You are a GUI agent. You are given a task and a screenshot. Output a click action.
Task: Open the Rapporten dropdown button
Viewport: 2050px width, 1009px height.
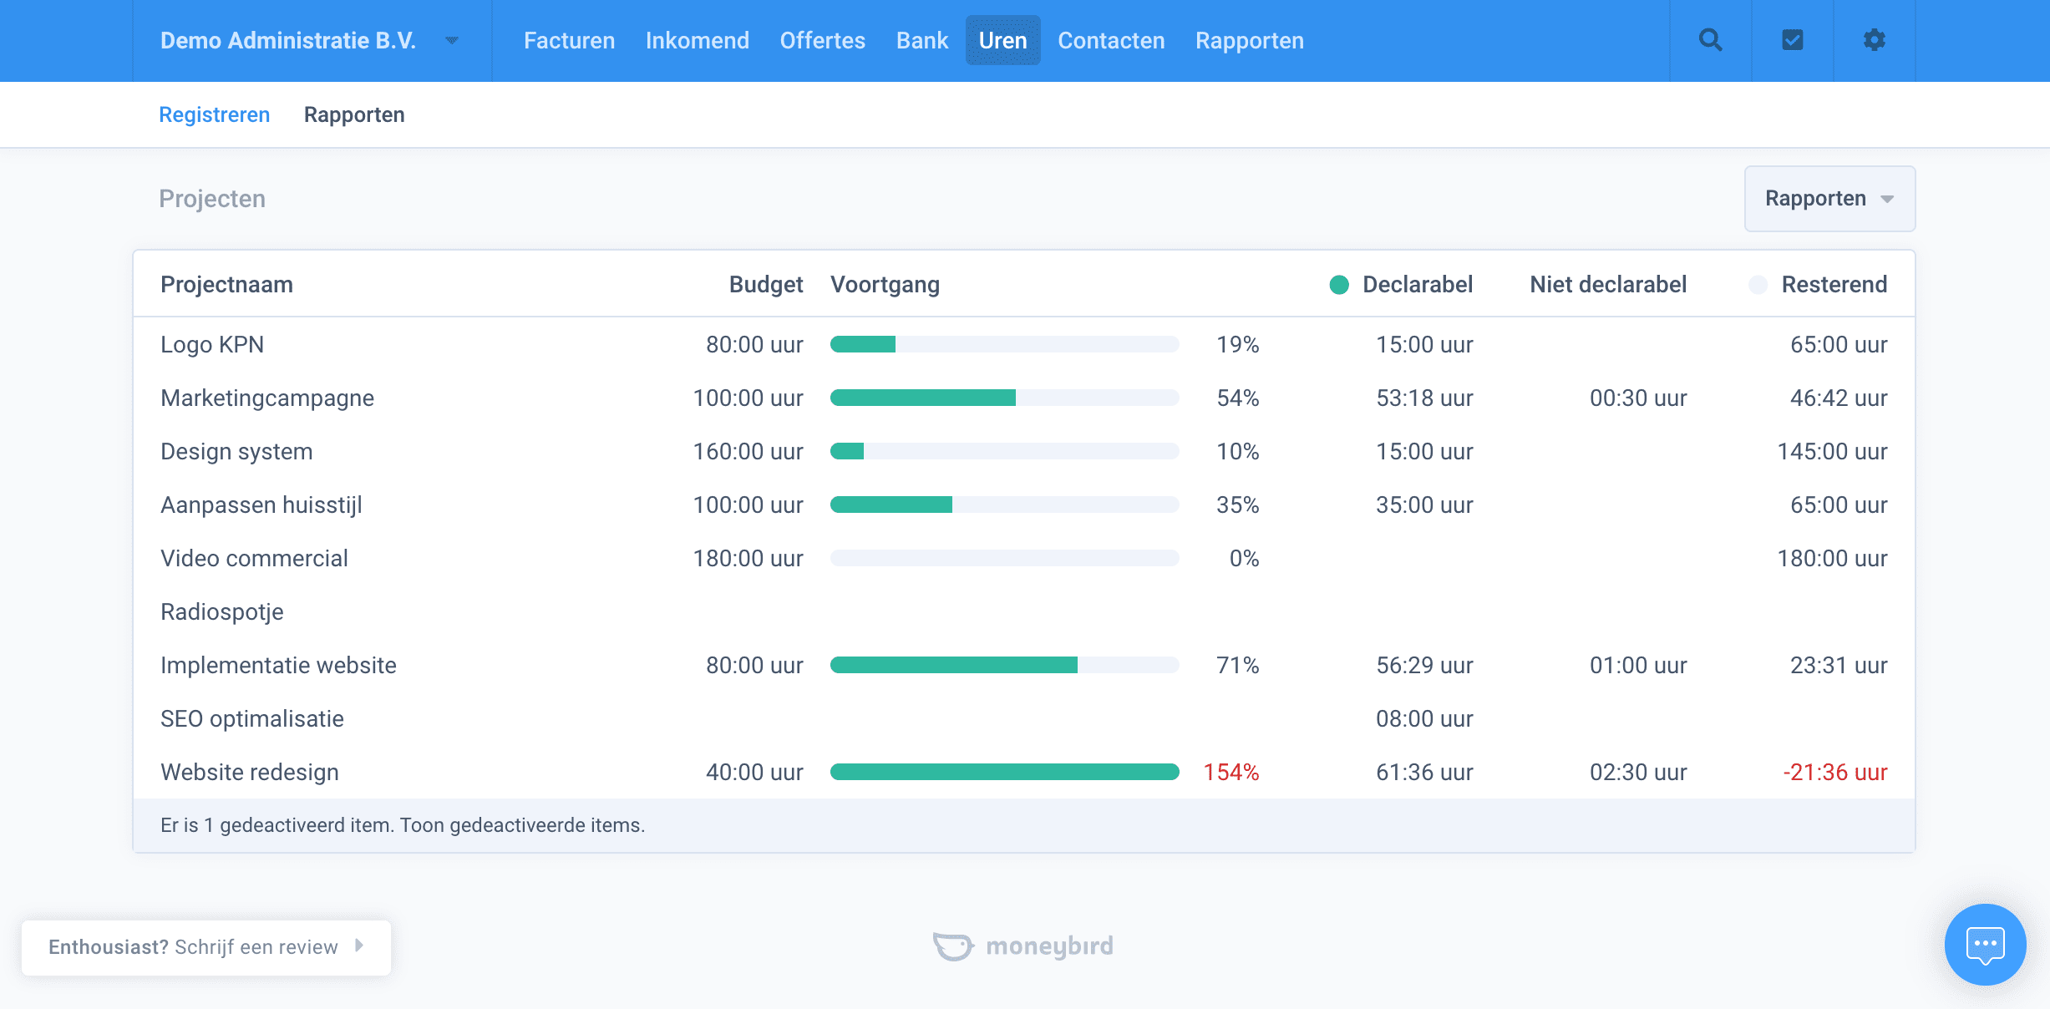[x=1829, y=199]
